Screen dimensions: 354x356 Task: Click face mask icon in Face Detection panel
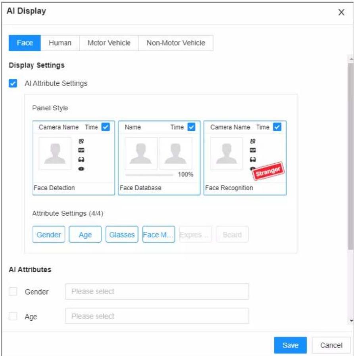[81, 169]
